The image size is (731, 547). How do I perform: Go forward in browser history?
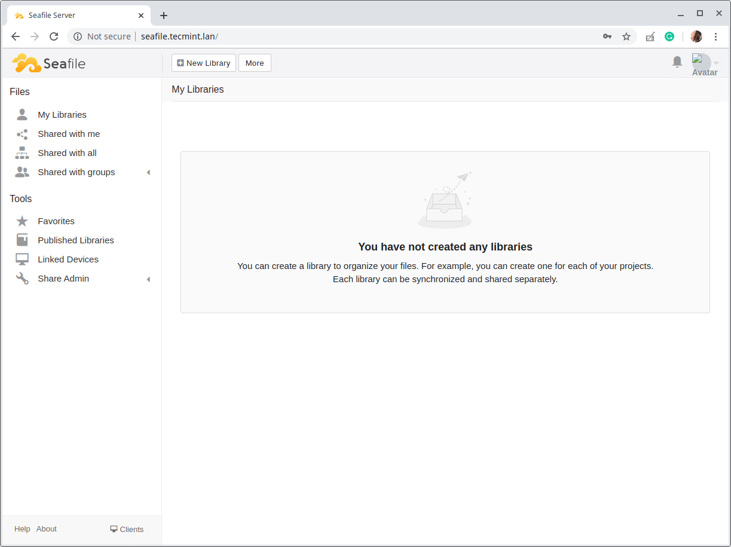35,36
